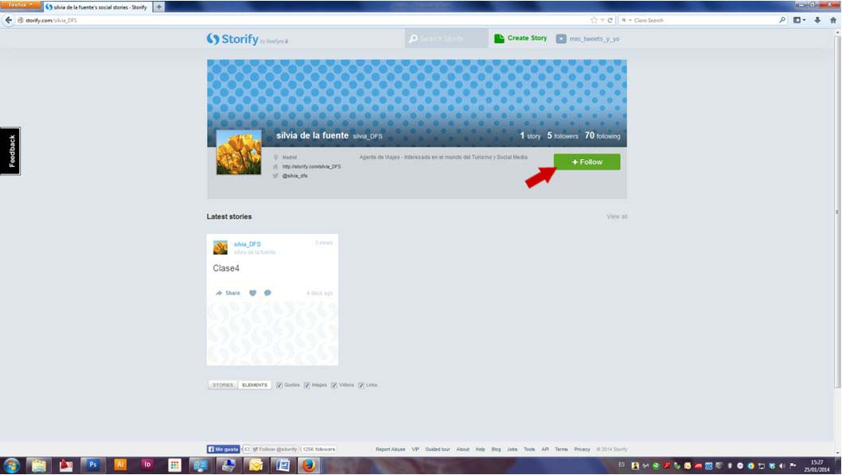The height and width of the screenshot is (475, 842).
Task: Select the ELEMENTS tab
Action: [x=255, y=385]
